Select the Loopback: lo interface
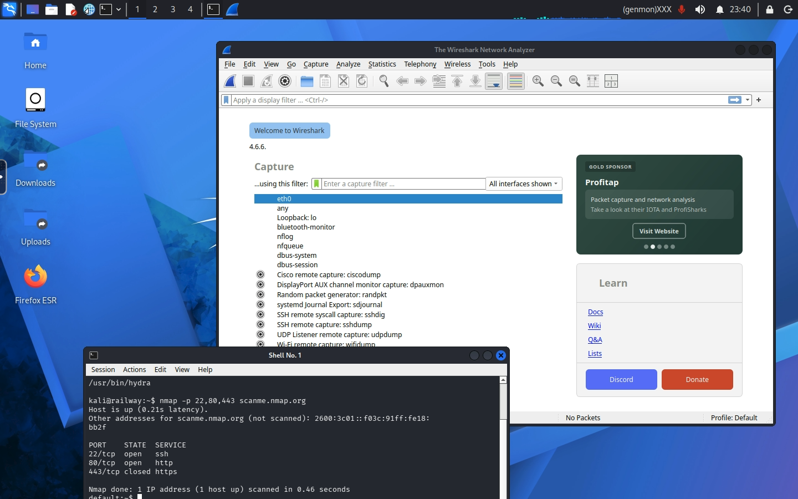Image resolution: width=798 pixels, height=499 pixels. click(x=408, y=217)
